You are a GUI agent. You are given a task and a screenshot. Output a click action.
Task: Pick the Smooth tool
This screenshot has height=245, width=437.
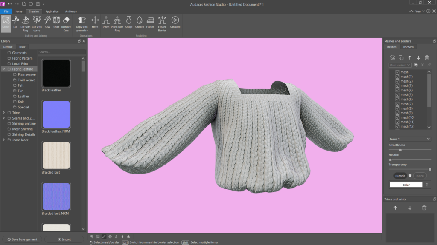click(x=140, y=23)
